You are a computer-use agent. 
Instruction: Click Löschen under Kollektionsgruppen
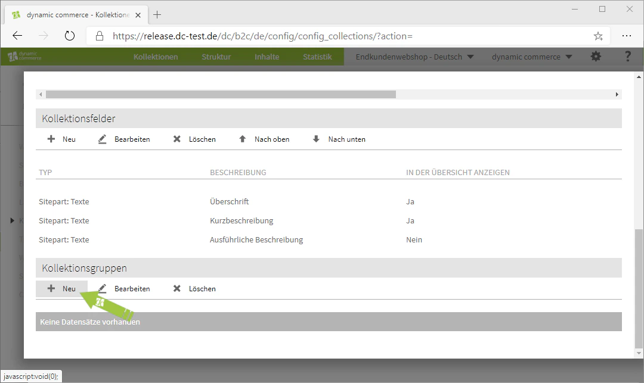click(194, 289)
